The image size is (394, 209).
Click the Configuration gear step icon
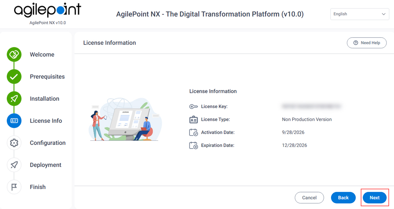click(x=14, y=143)
